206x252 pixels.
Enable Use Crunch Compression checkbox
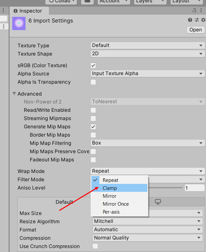point(95,246)
